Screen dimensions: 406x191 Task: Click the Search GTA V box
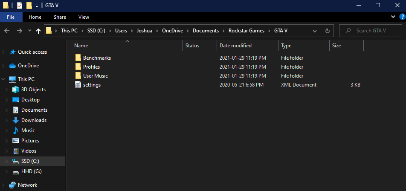371,31
